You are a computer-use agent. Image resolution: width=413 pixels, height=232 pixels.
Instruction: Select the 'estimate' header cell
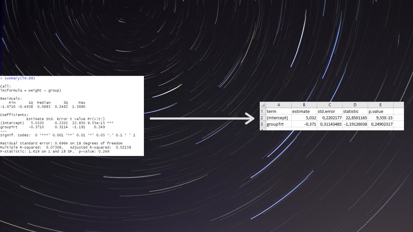pyautogui.click(x=304, y=111)
